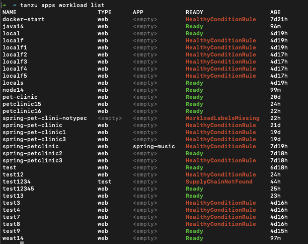
Task: Click the terminal cursor block at bottom
Action: pyautogui.click(x=22, y=242)
